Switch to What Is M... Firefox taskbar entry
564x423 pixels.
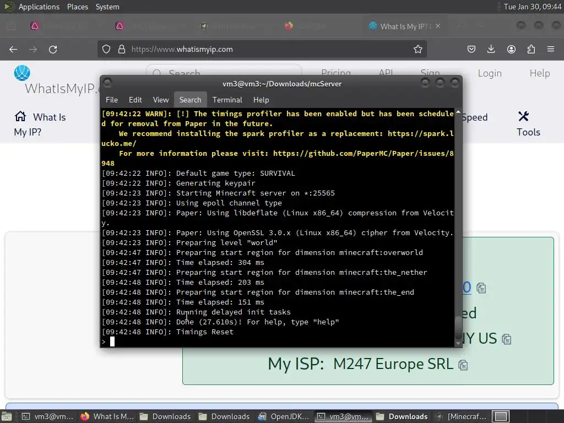coord(107,416)
